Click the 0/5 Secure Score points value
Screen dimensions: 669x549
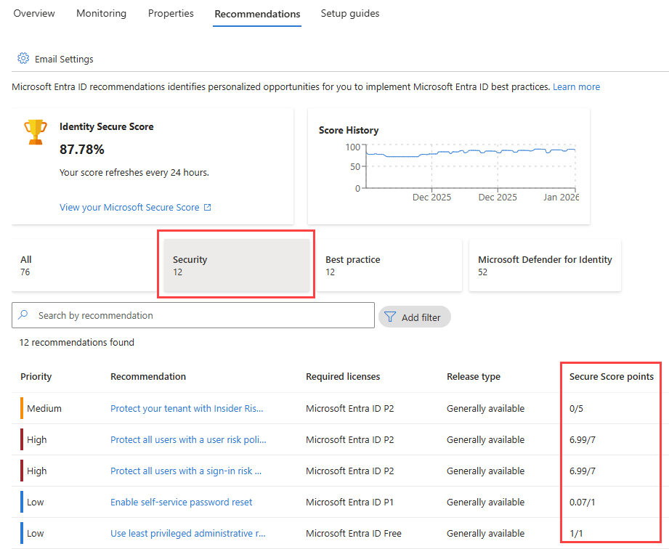tap(576, 409)
